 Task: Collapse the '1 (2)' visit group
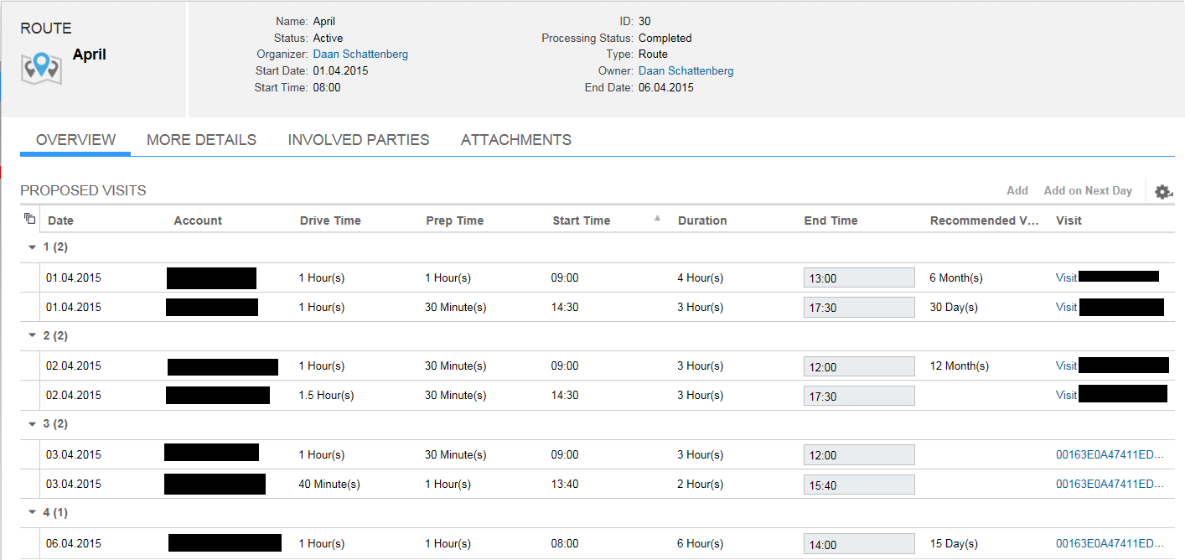tap(33, 246)
